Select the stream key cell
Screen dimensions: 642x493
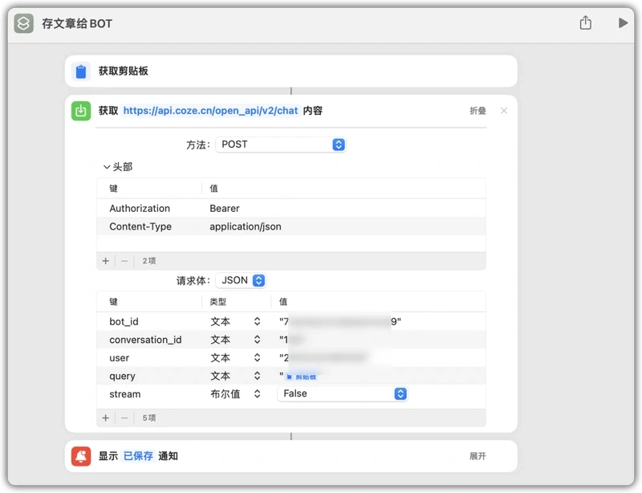point(125,394)
